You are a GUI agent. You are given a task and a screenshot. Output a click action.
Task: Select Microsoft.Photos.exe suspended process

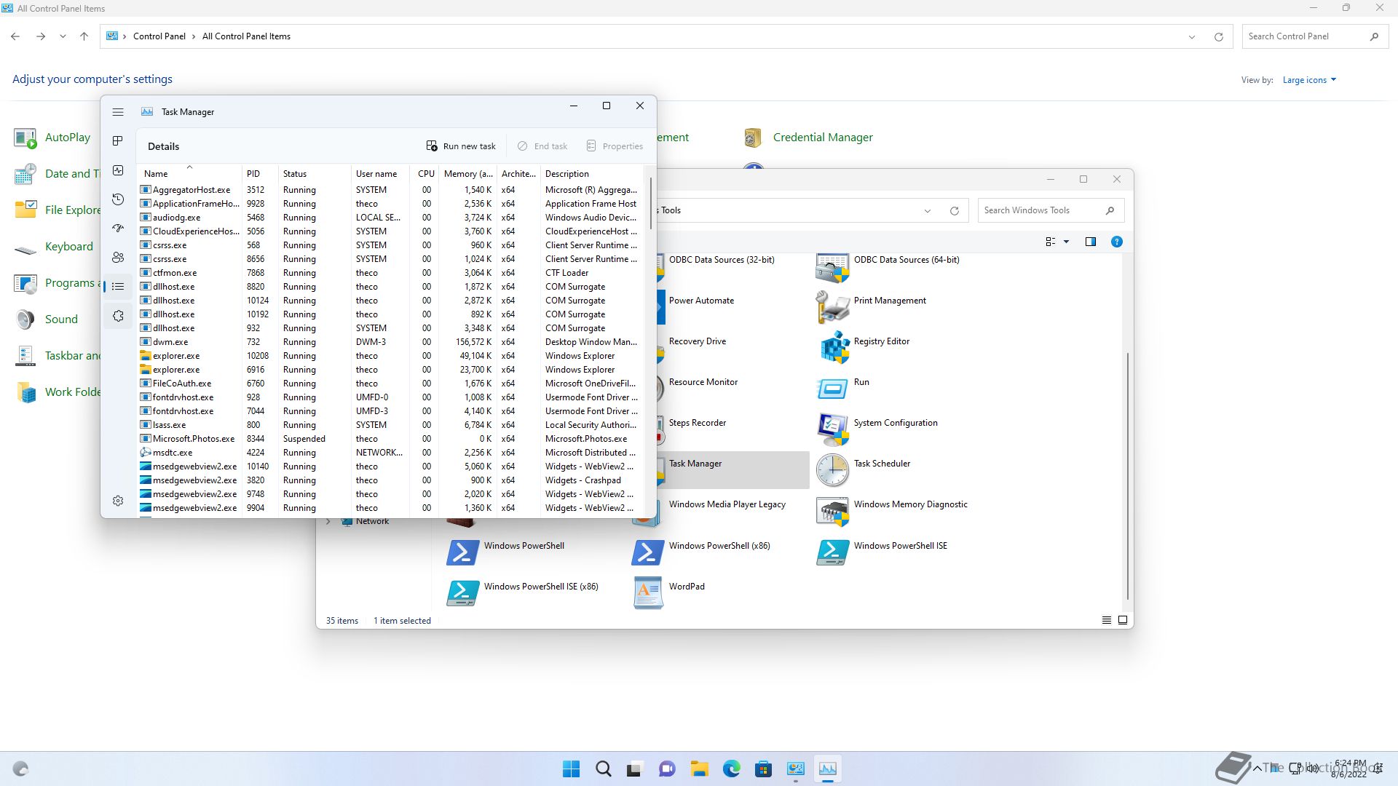coord(390,439)
